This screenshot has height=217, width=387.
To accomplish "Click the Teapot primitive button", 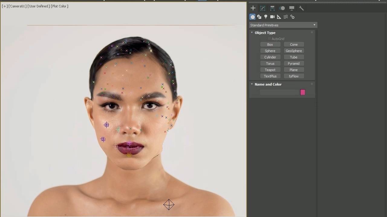I will coord(270,70).
